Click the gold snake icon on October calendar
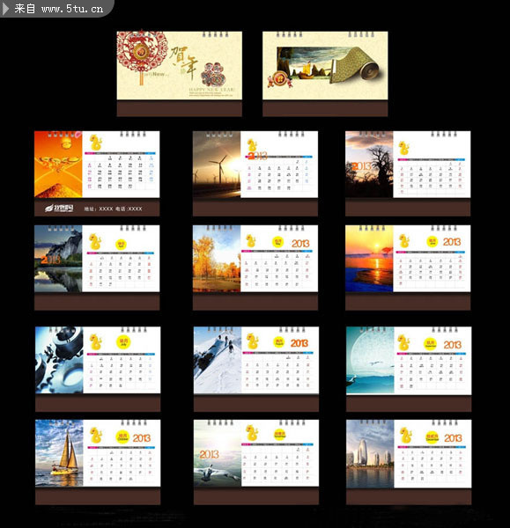The height and width of the screenshot is (528, 510). coord(96,436)
